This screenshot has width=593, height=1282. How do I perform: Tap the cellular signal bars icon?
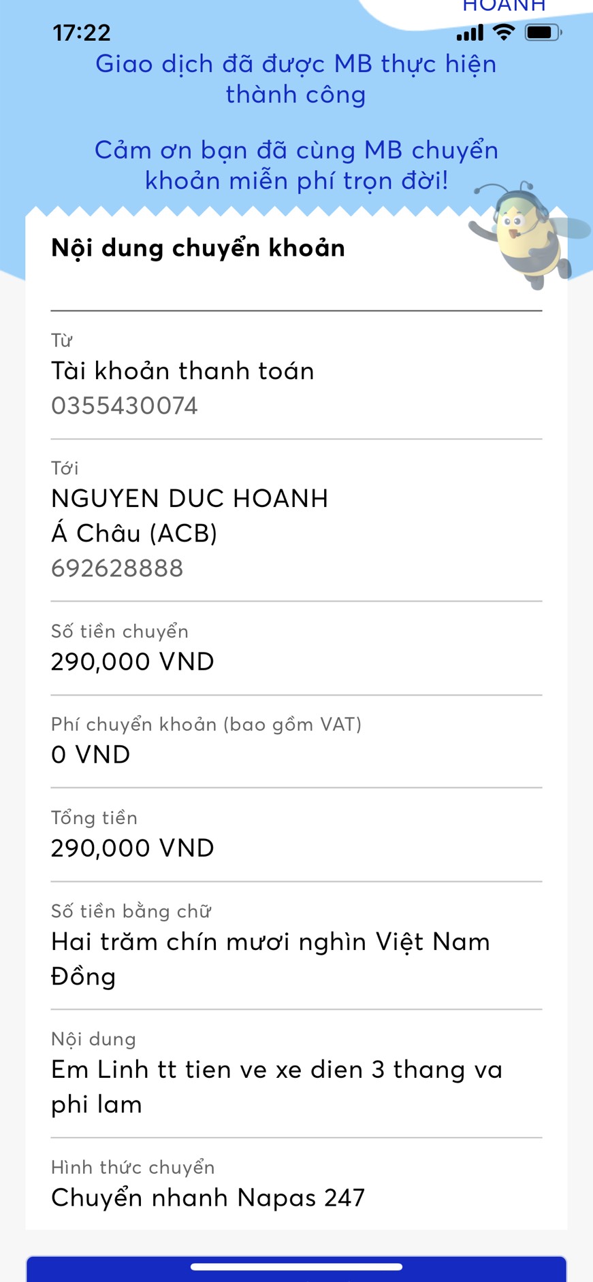pos(470,33)
